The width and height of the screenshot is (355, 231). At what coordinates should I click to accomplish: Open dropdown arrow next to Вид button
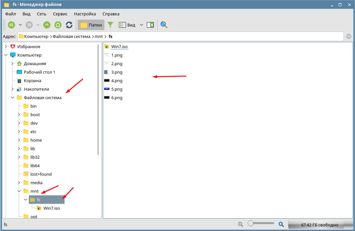pos(141,25)
